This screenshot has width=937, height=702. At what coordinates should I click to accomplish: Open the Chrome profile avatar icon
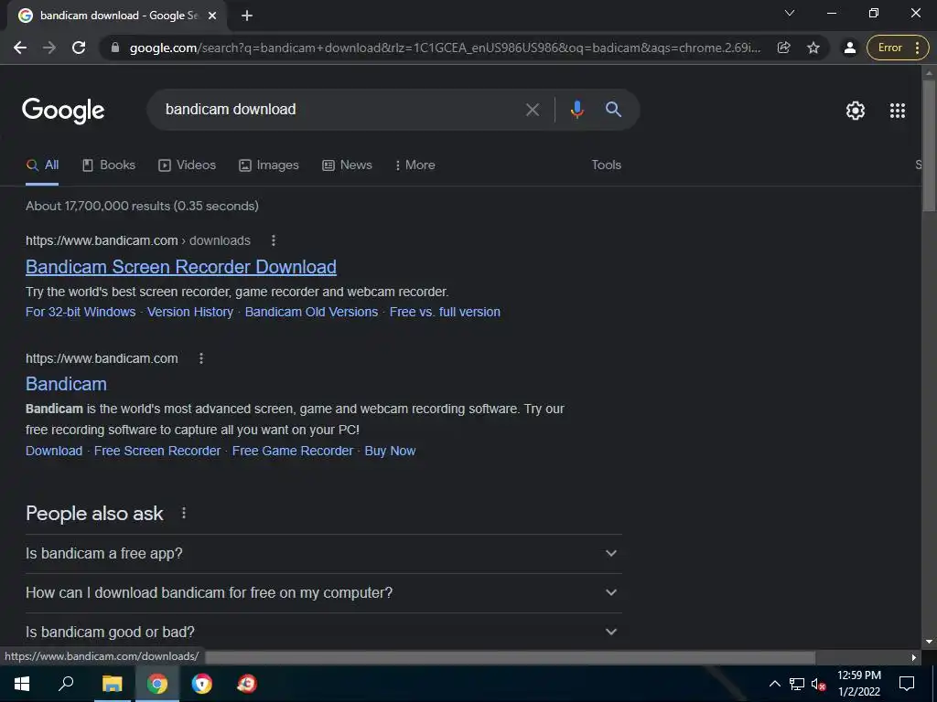(x=850, y=48)
